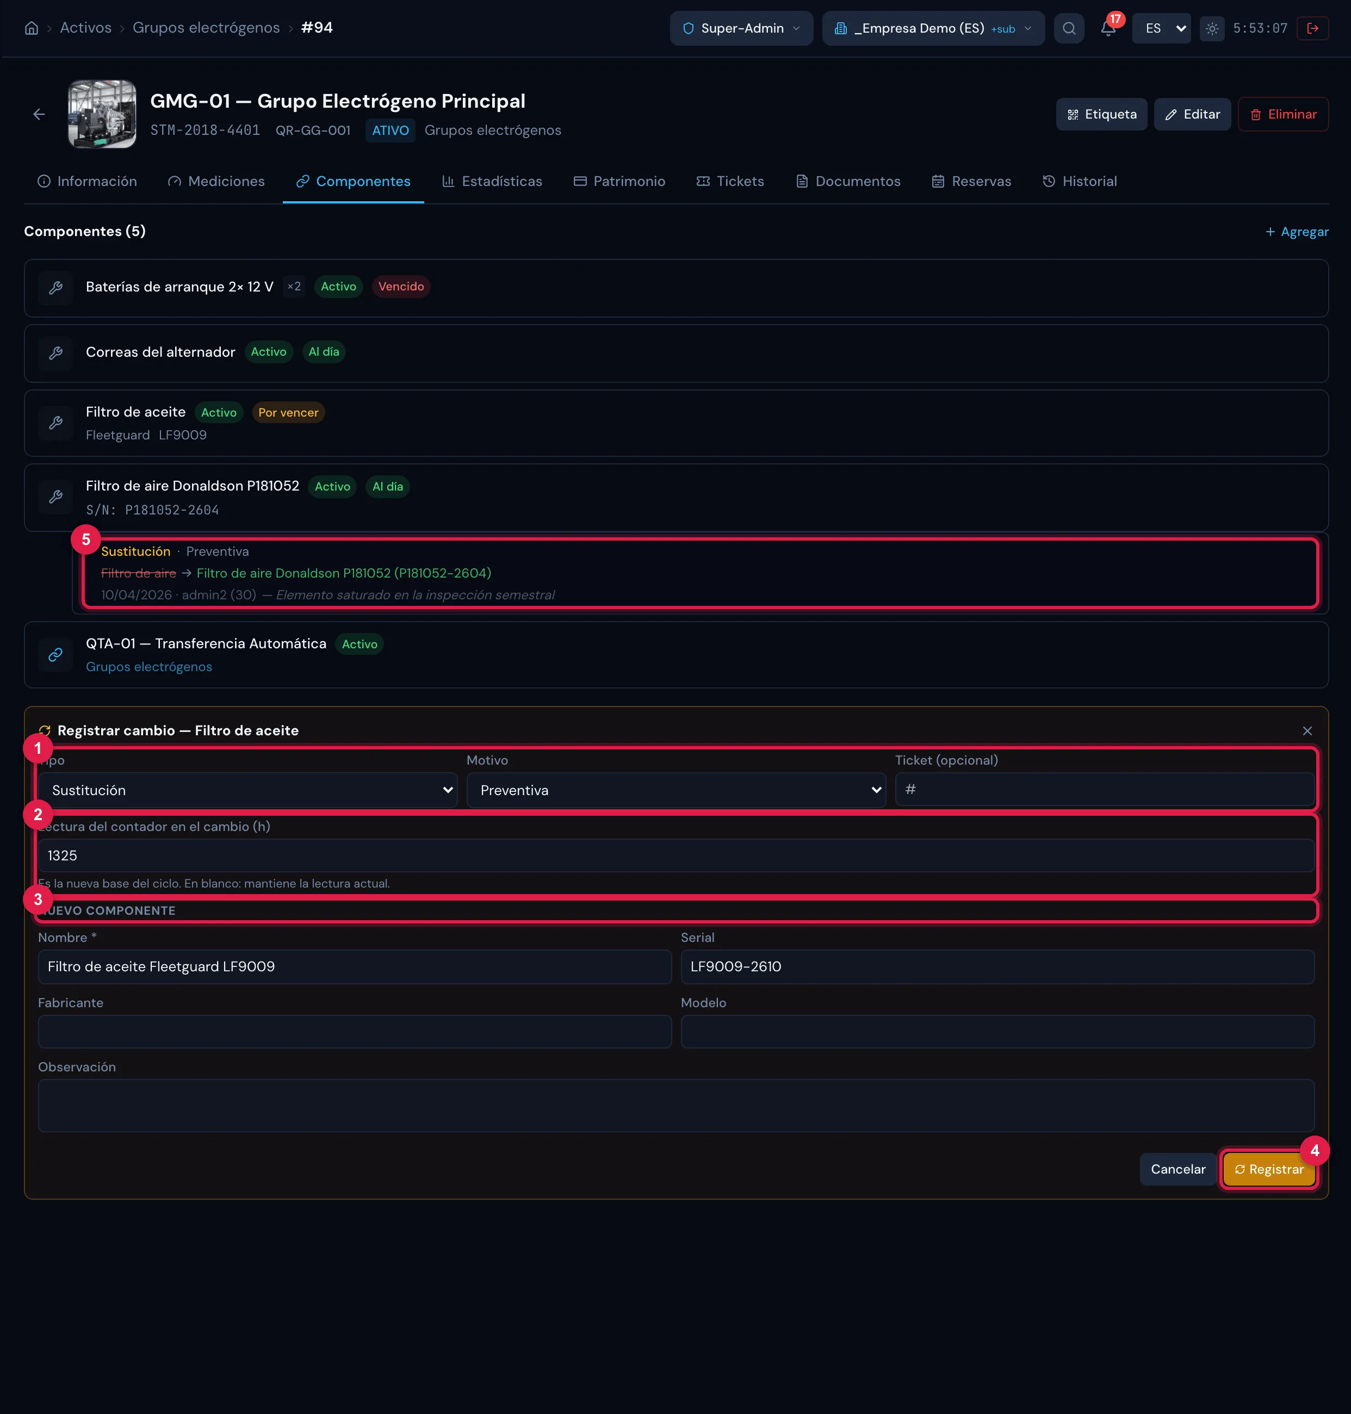
Task: Click link icon of QTA-01 Transferencia row
Action: [x=55, y=655]
